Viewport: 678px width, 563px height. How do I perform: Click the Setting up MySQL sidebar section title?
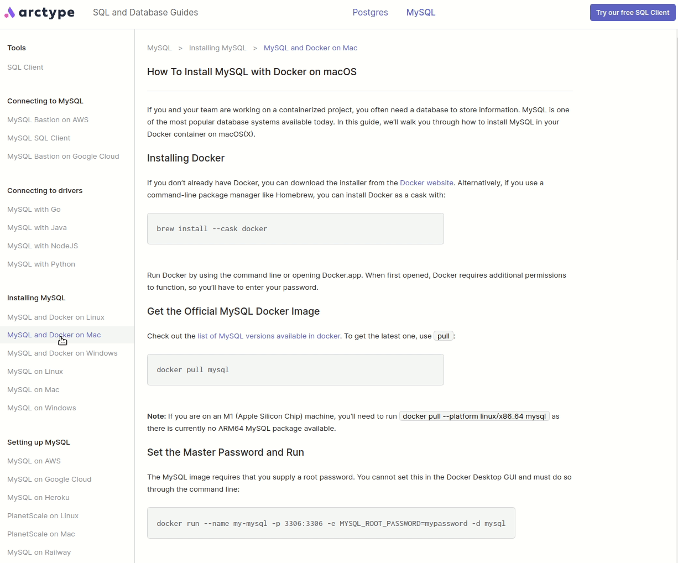point(38,442)
